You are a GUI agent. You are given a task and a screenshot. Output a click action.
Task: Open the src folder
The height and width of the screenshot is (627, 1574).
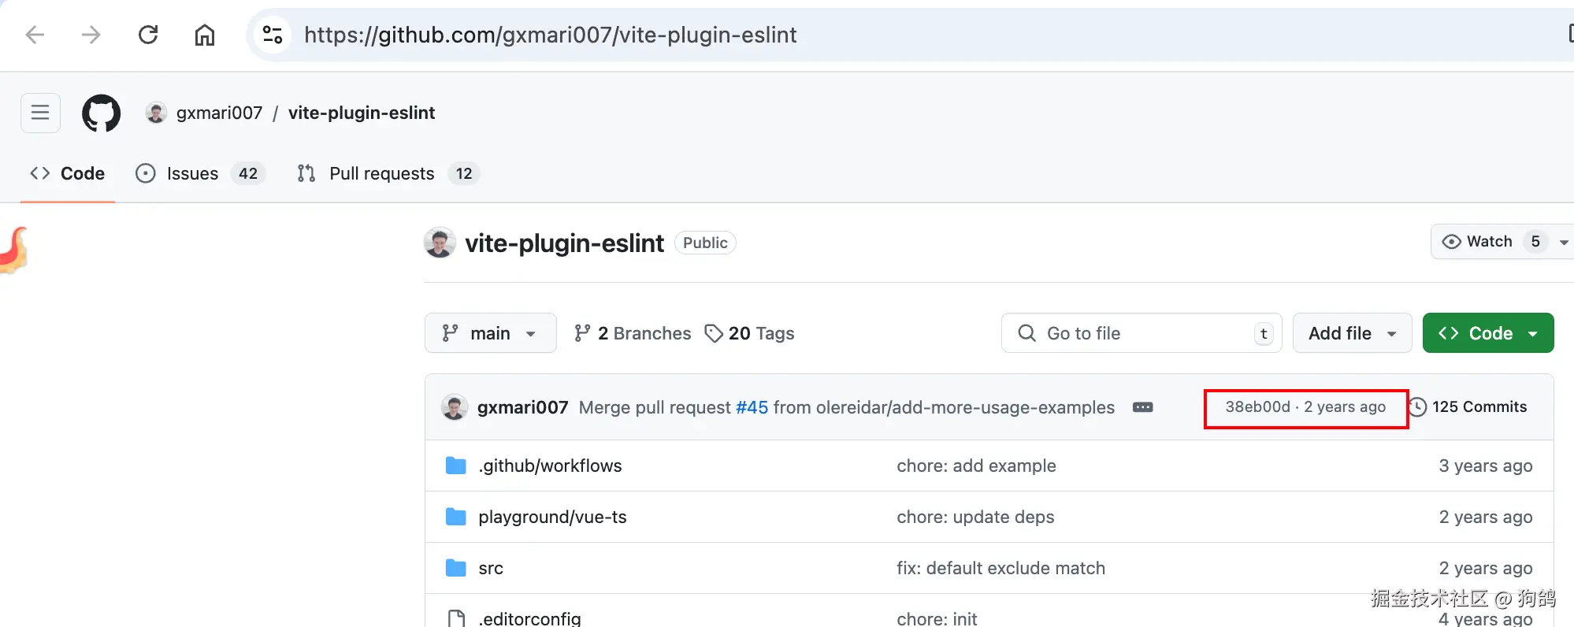tap(490, 568)
